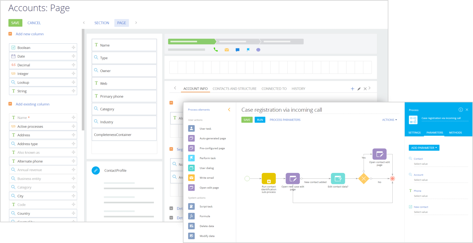Click the green phone call icon
Viewport: 473px width, 243px height.
[x=216, y=50]
